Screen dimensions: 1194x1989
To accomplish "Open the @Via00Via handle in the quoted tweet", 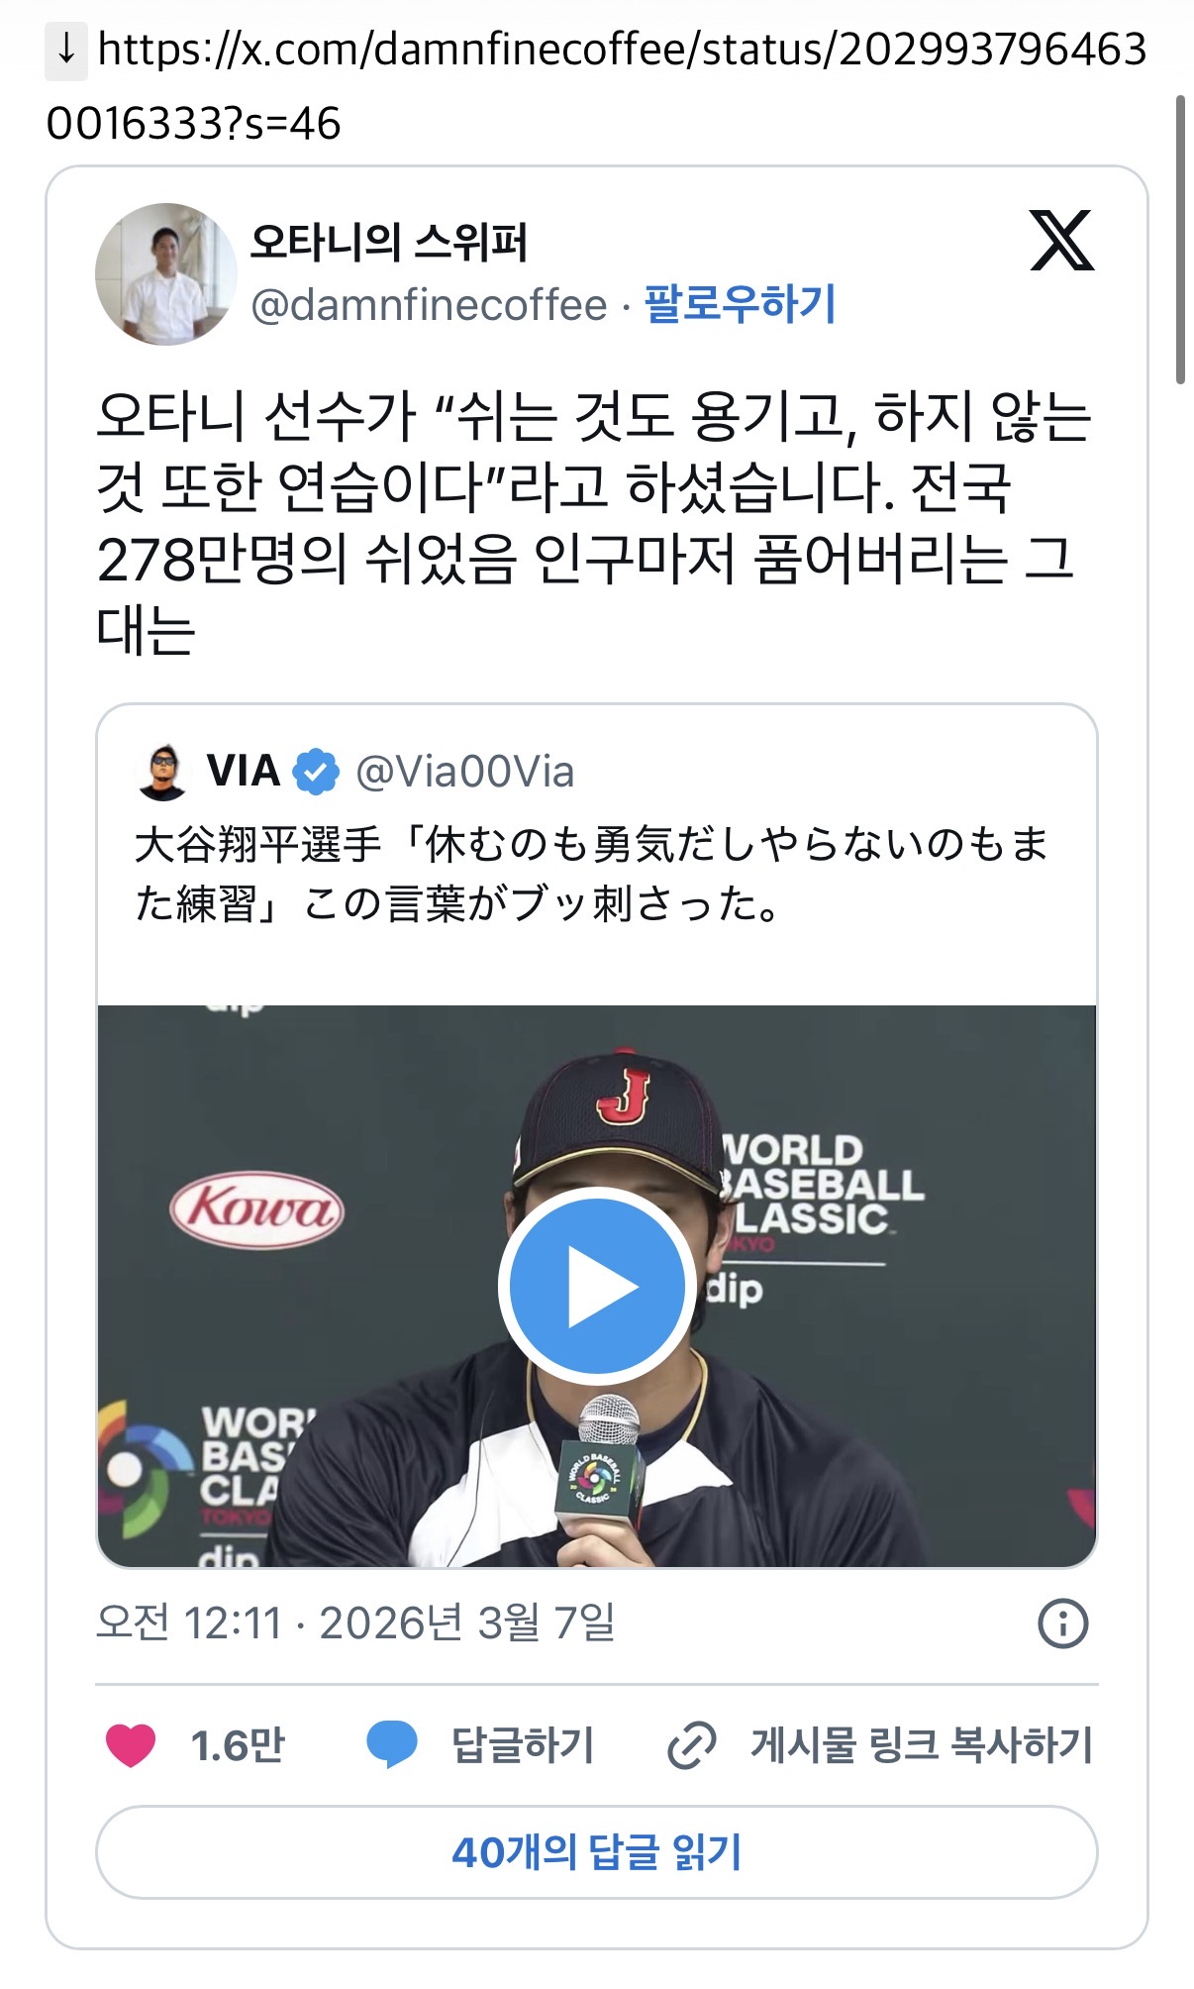I will point(465,772).
